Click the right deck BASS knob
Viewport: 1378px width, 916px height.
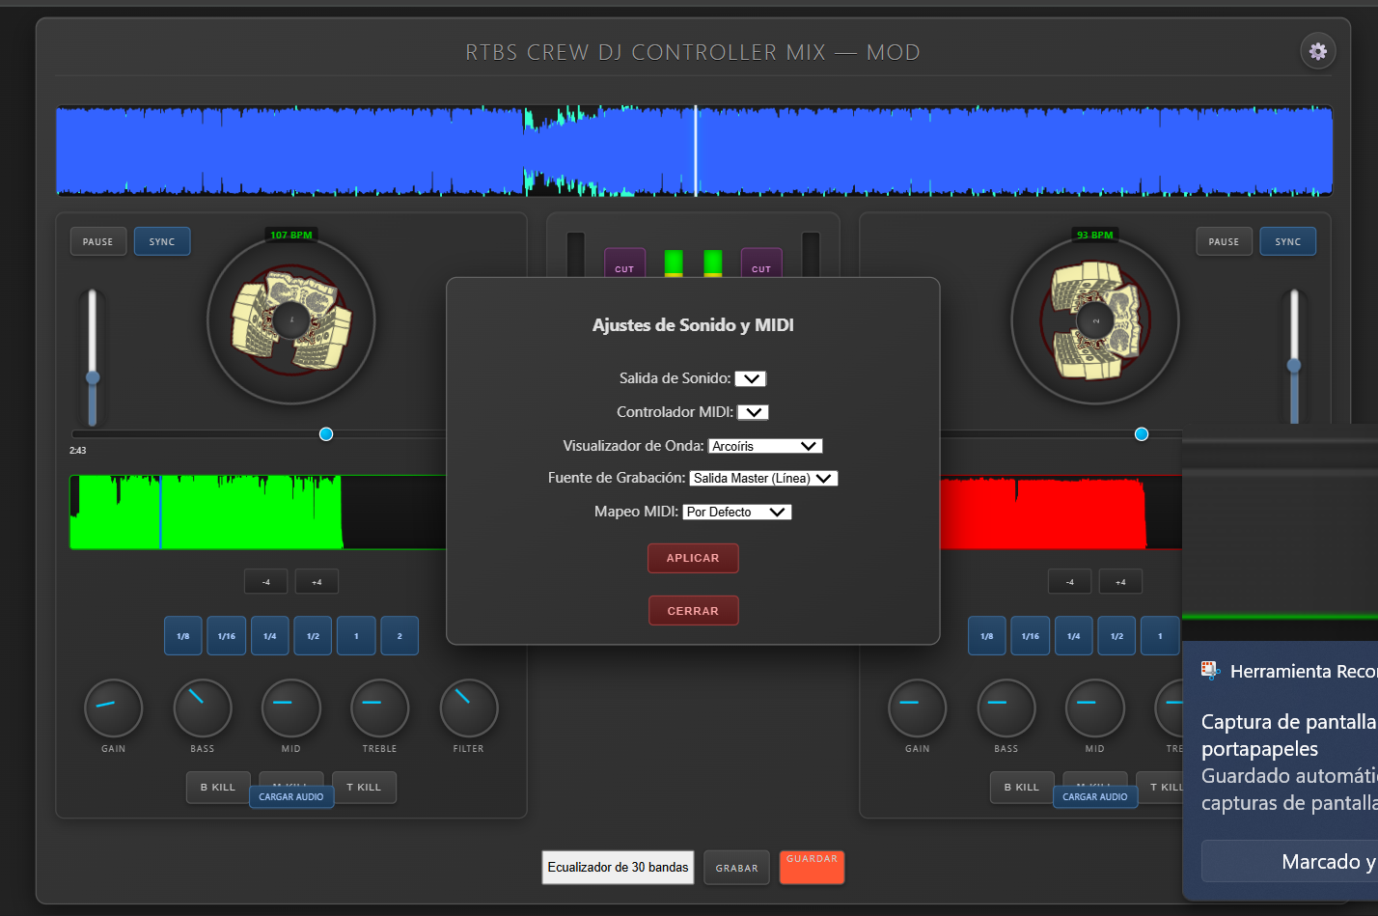tap(1006, 709)
